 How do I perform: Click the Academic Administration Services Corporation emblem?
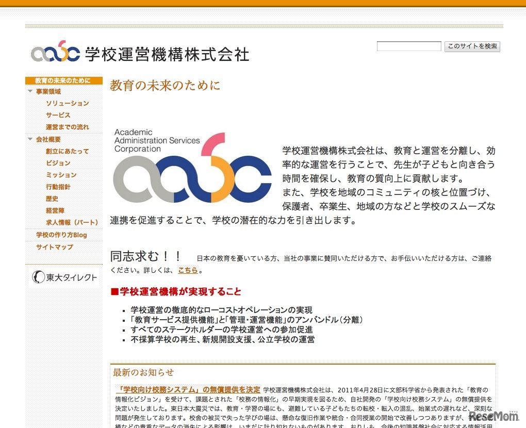pyautogui.click(x=192, y=165)
